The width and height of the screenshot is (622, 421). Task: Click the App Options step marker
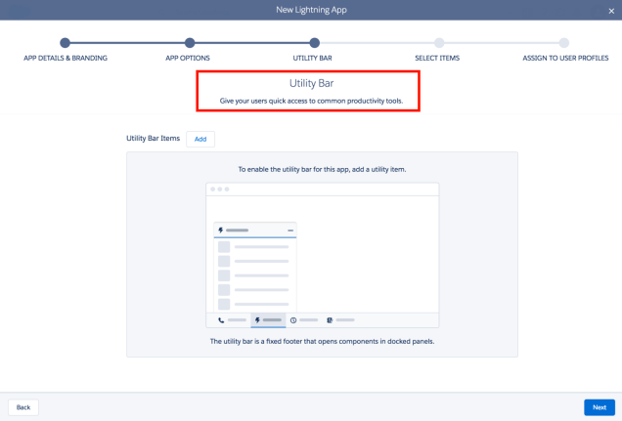pos(190,43)
